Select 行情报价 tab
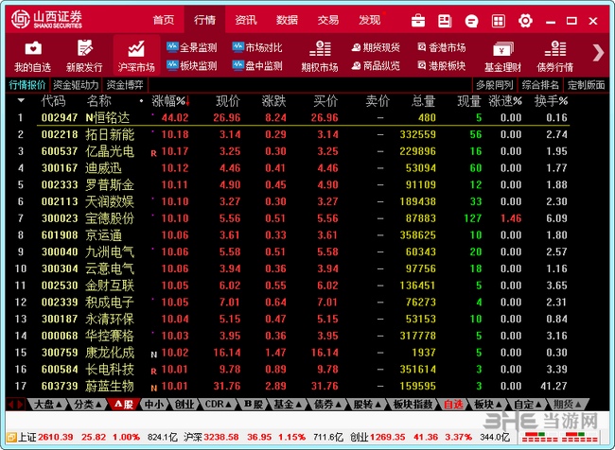This screenshot has width=615, height=450. click(27, 85)
